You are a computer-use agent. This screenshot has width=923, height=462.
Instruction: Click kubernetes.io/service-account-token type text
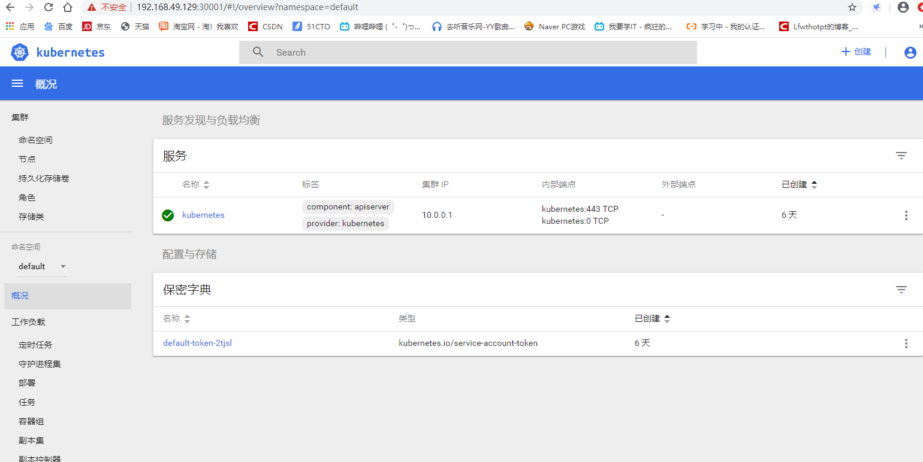[x=468, y=344]
